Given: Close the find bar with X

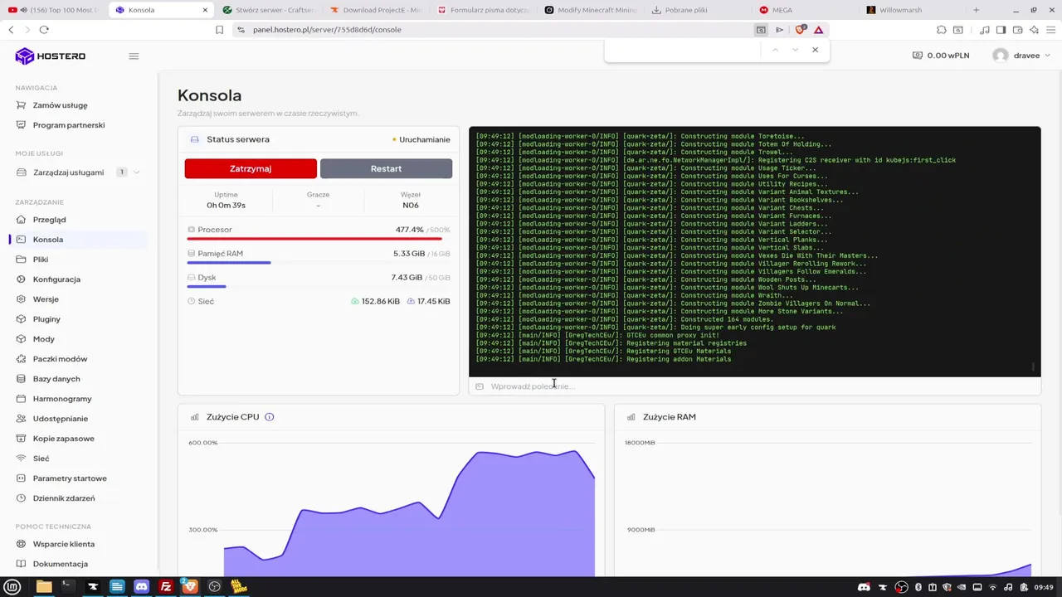Looking at the screenshot, I should click(815, 50).
